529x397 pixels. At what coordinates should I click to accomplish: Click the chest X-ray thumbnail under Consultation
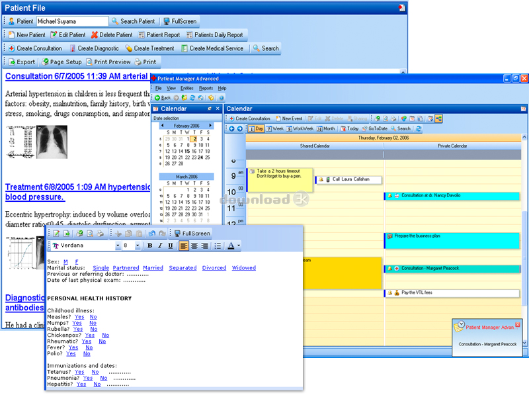click(x=52, y=142)
